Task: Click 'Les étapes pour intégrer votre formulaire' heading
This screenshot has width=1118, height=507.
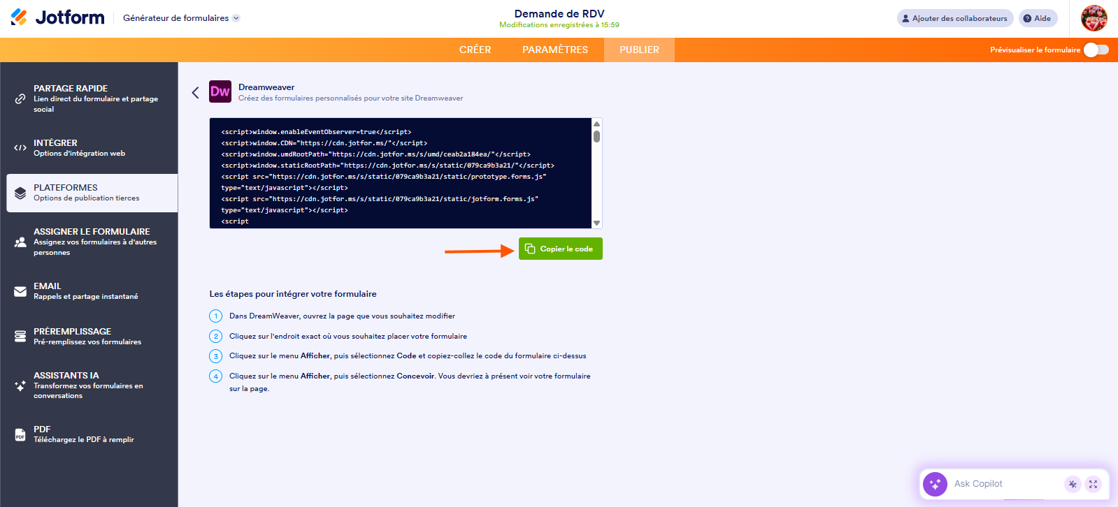Action: pos(293,294)
